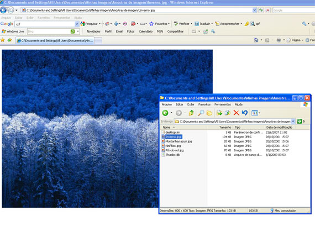
Task: Click the wrench settings icon on the Google toolbar
Action: pos(304,24)
